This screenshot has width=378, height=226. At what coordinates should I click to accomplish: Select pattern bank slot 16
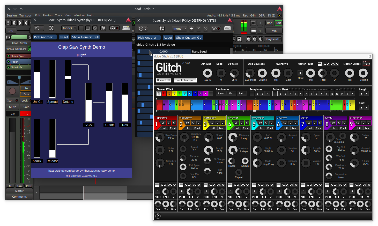tap(352, 94)
